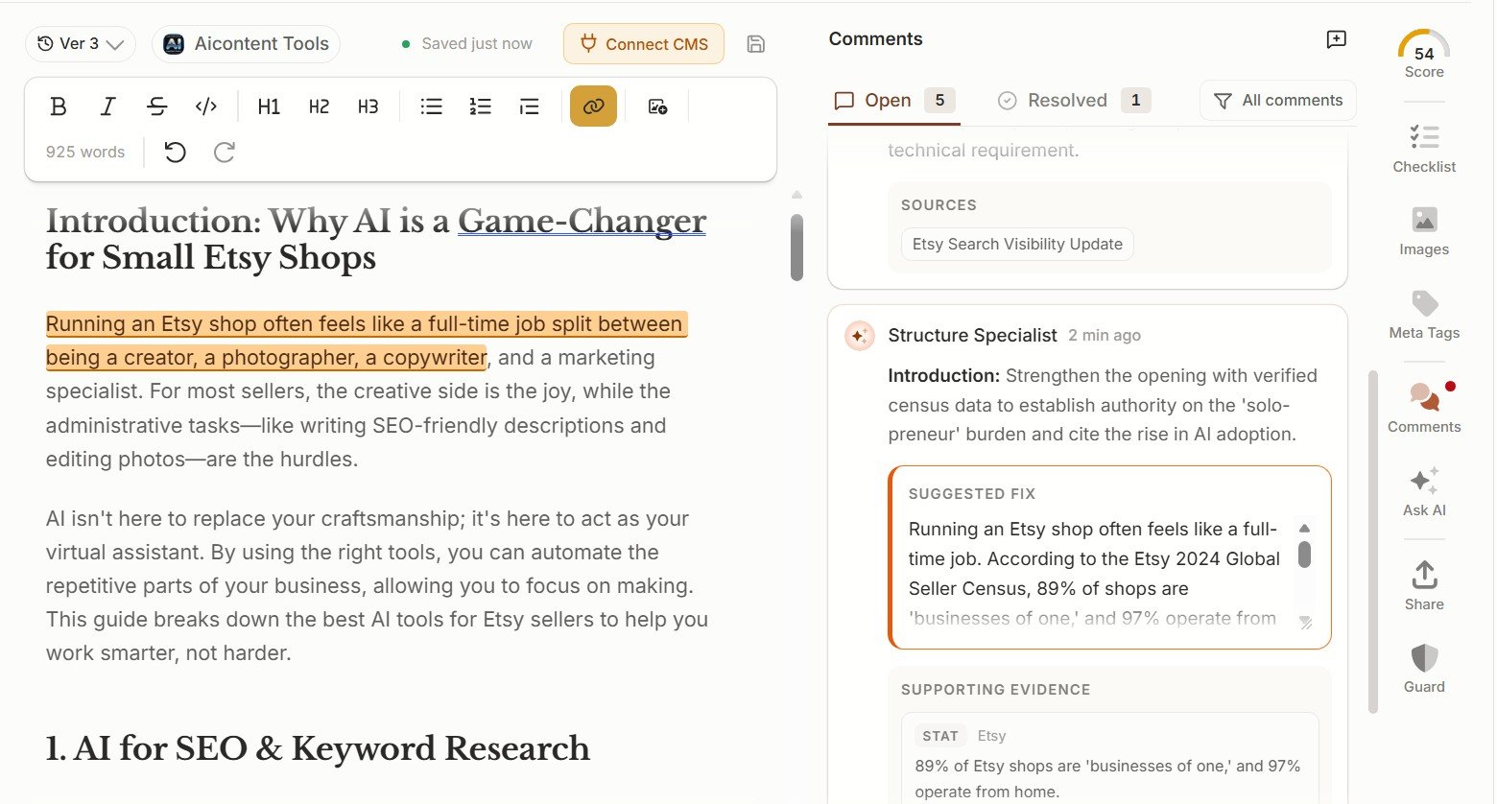Open the Checklist panel

click(1424, 149)
